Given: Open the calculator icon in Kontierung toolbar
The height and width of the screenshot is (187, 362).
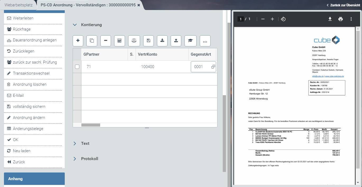Looking at the screenshot, I should [x=119, y=41].
